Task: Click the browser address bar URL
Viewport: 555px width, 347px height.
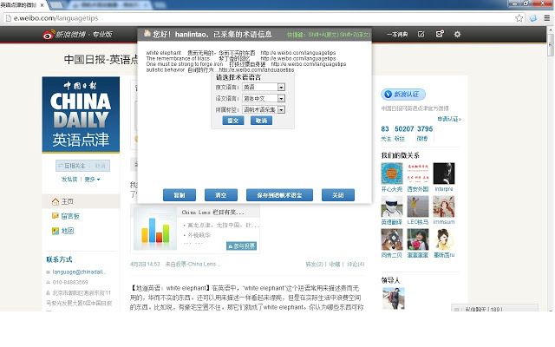Action: (x=55, y=18)
